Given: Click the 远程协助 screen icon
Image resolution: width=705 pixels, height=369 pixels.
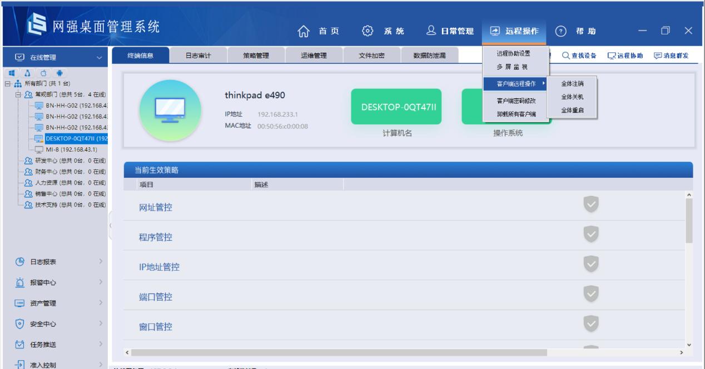Looking at the screenshot, I should (612, 55).
